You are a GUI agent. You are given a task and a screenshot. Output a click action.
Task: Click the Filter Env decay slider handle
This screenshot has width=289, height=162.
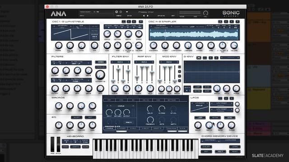click(118, 69)
